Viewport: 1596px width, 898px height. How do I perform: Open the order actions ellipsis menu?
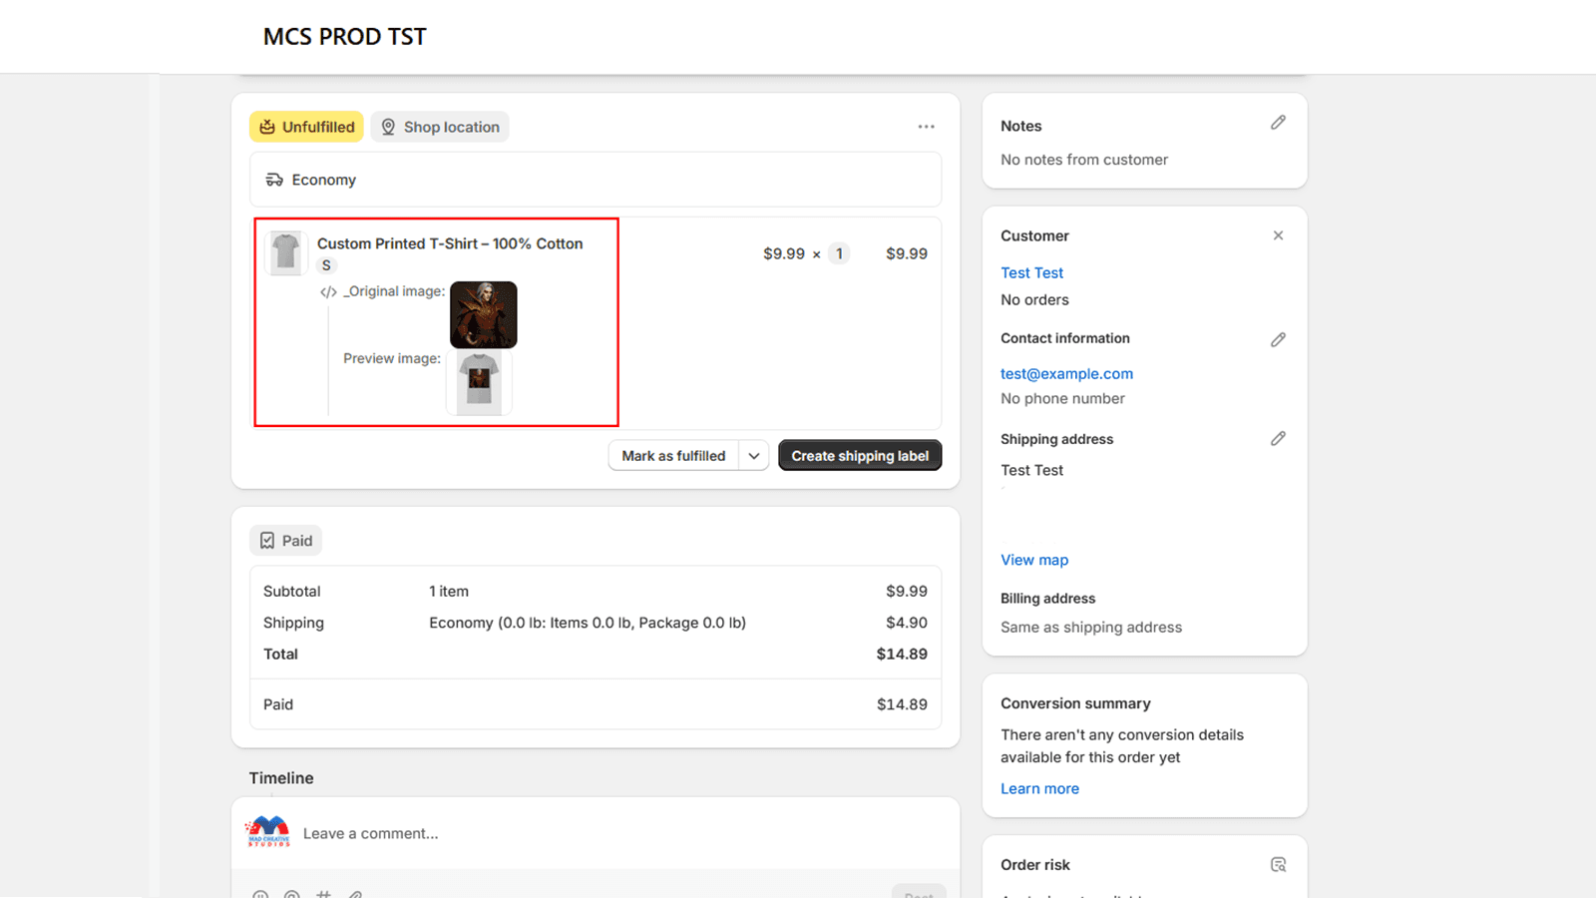tap(926, 127)
